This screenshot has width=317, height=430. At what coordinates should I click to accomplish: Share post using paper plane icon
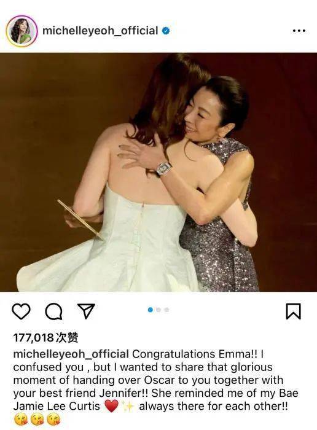pyautogui.click(x=86, y=311)
